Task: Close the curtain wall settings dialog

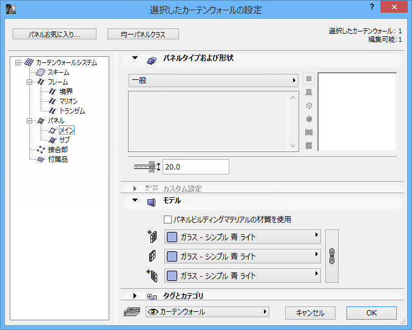Action: pyautogui.click(x=394, y=7)
